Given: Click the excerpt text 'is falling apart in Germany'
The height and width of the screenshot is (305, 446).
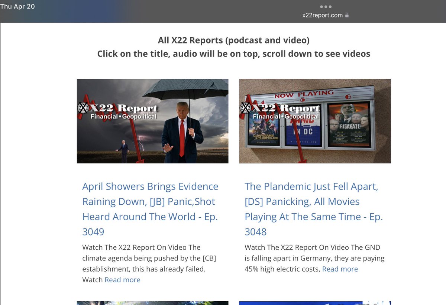Looking at the screenshot, I should (x=287, y=258).
